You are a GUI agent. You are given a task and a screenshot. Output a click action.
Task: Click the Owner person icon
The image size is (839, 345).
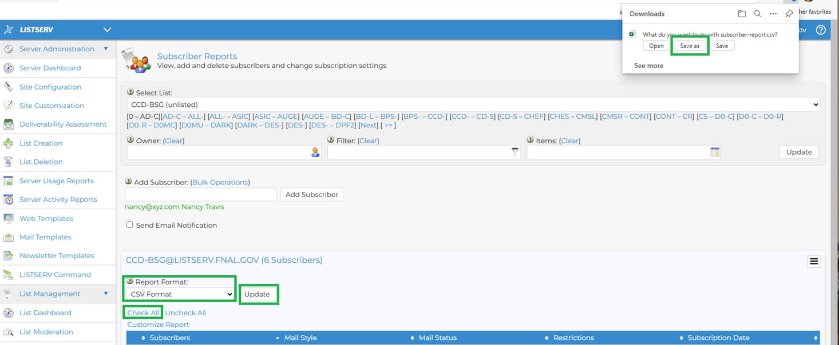pos(315,153)
